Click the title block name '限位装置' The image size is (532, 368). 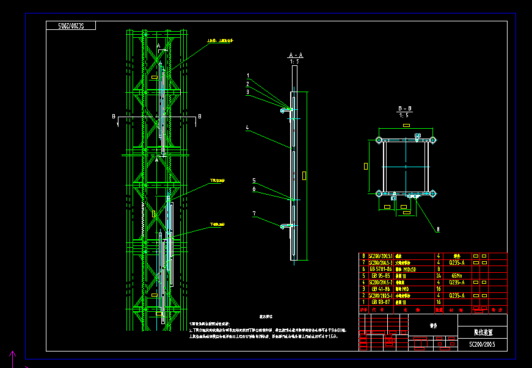[x=483, y=333]
